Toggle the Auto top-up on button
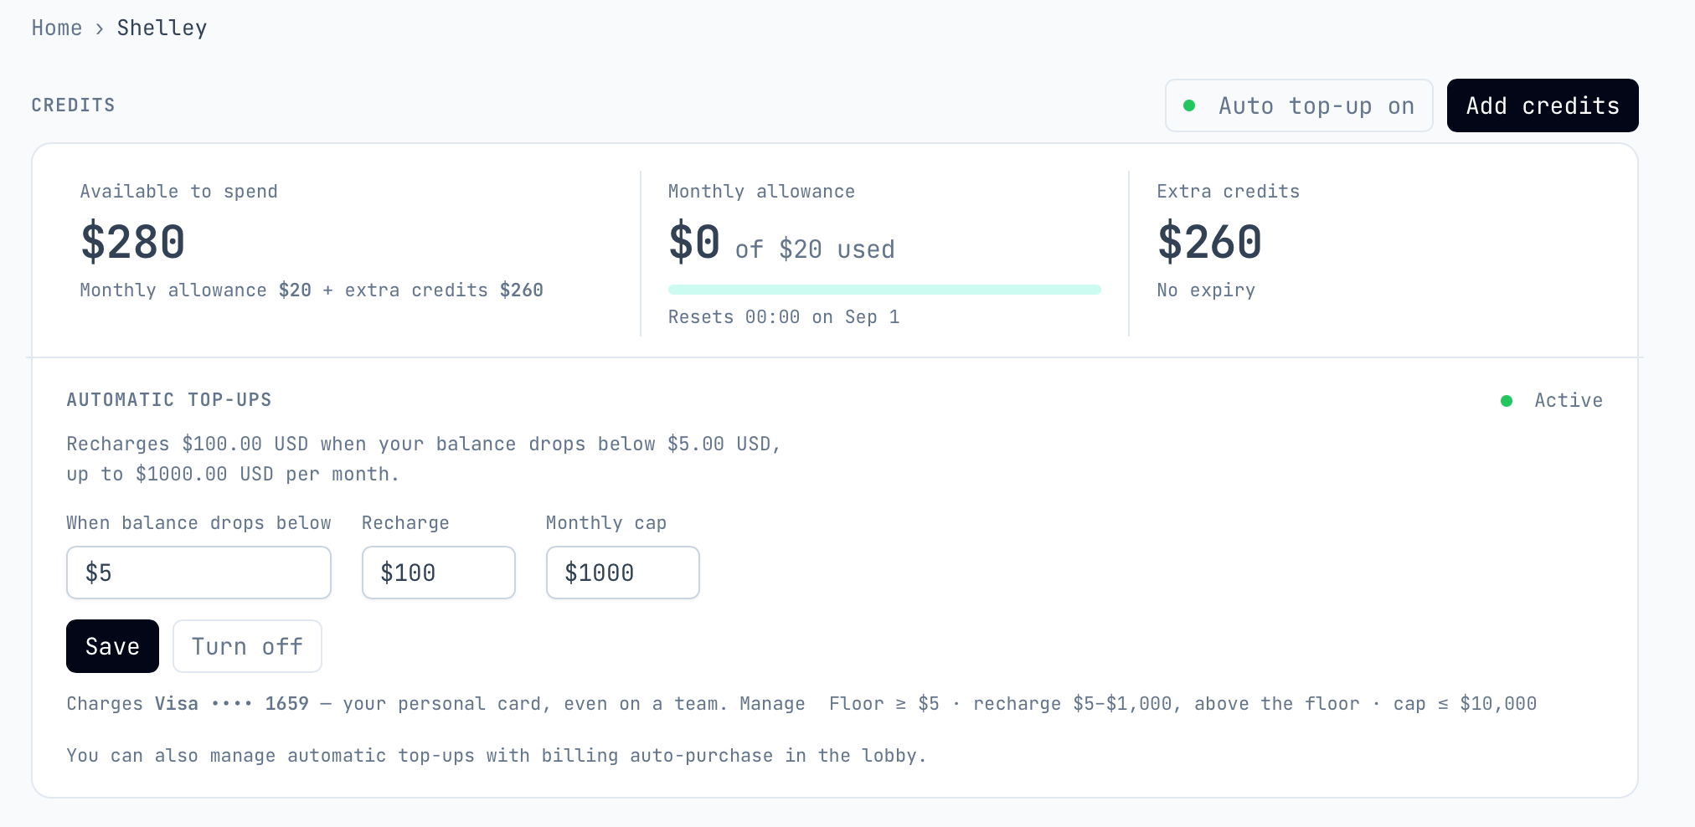Screen dimensions: 1695x827 click(x=1299, y=105)
